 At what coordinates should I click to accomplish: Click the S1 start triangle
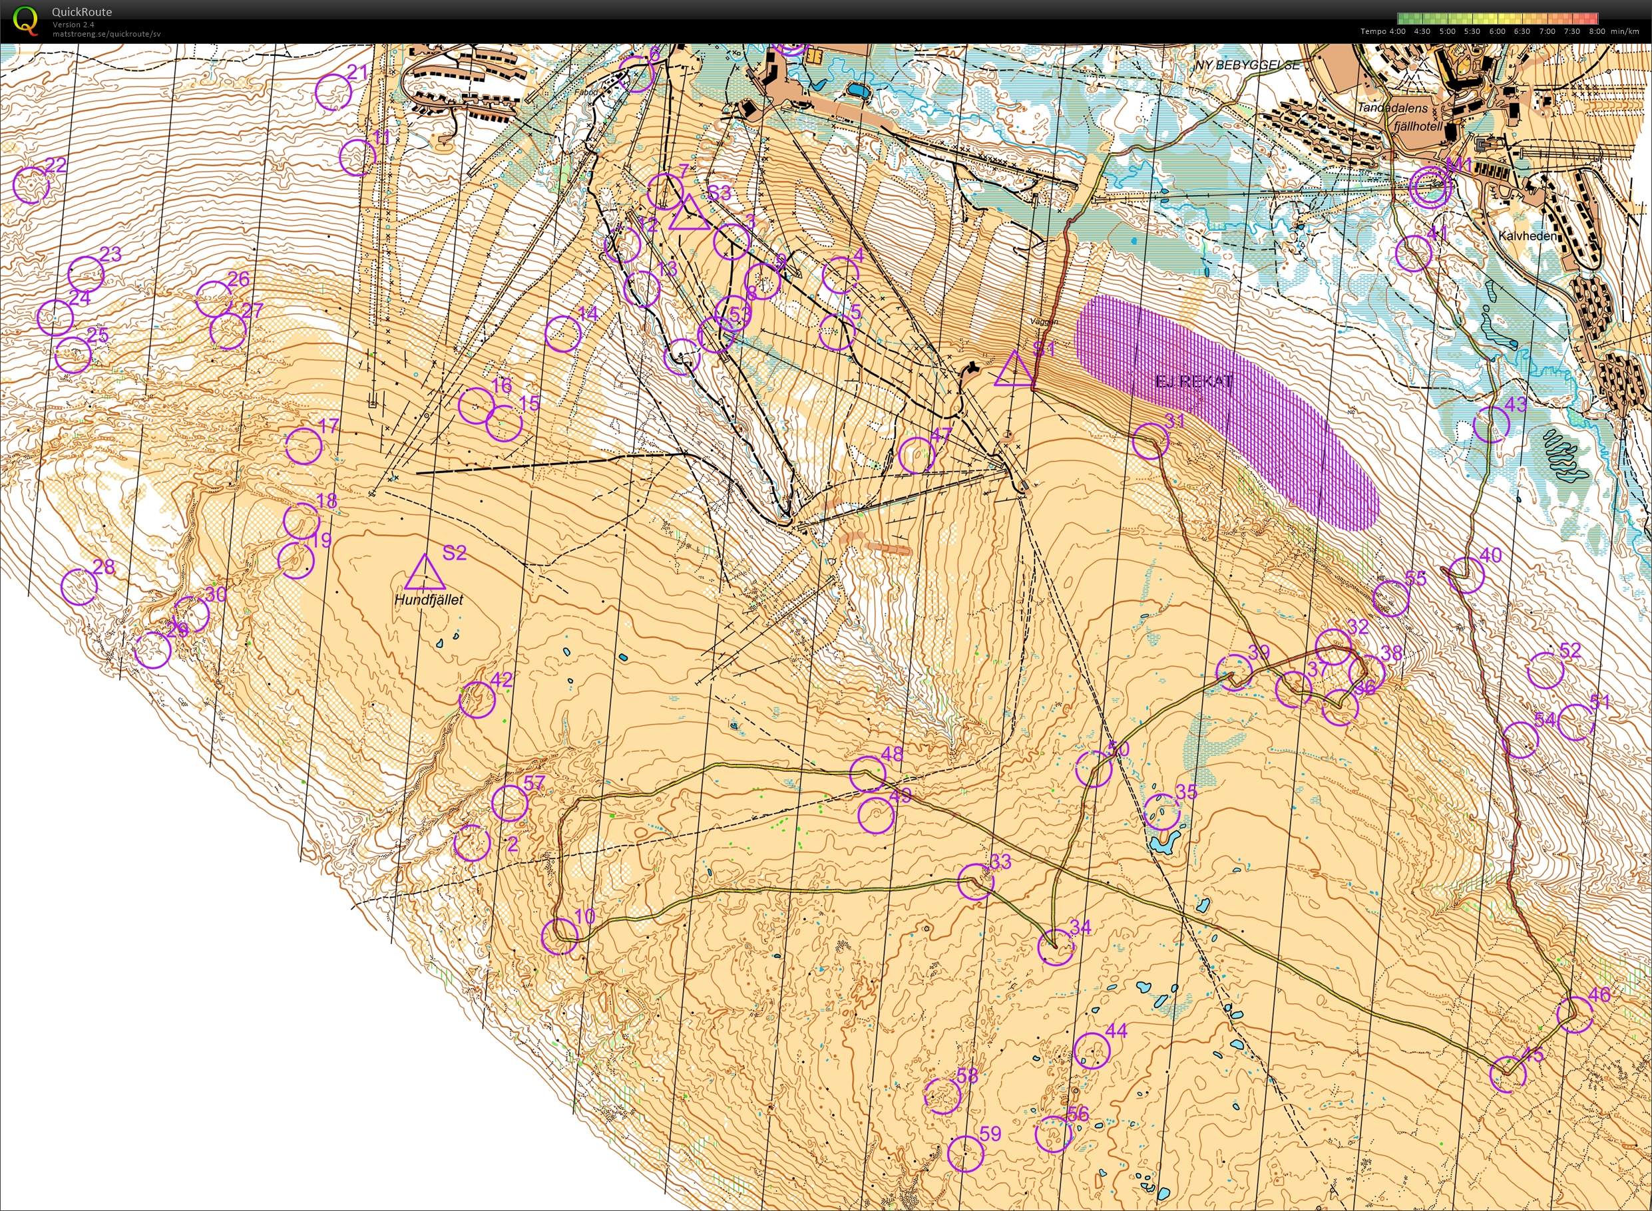[1015, 369]
